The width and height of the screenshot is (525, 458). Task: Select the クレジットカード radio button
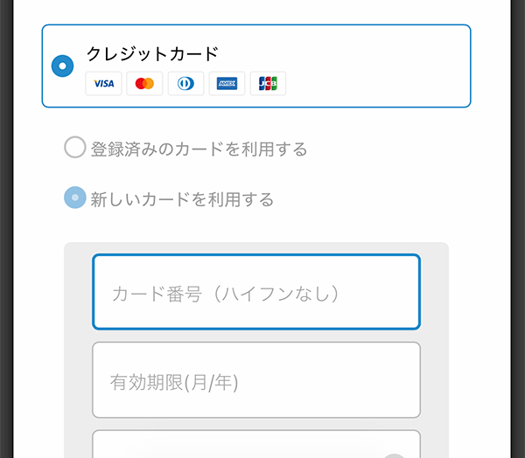(63, 66)
